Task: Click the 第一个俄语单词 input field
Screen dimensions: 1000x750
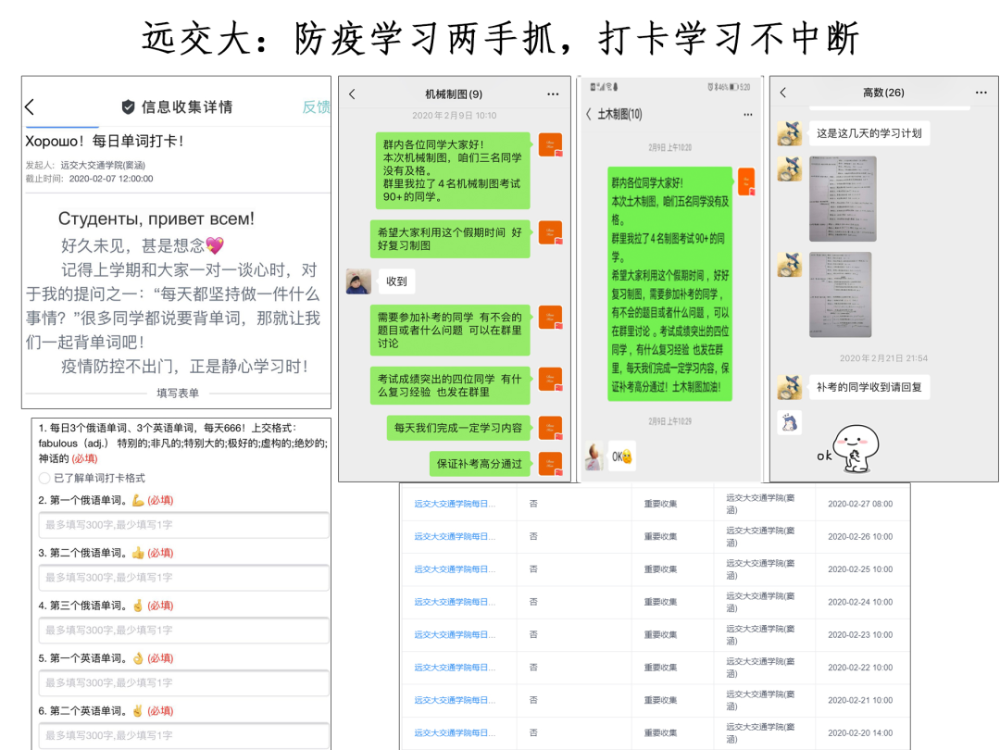Action: [183, 525]
